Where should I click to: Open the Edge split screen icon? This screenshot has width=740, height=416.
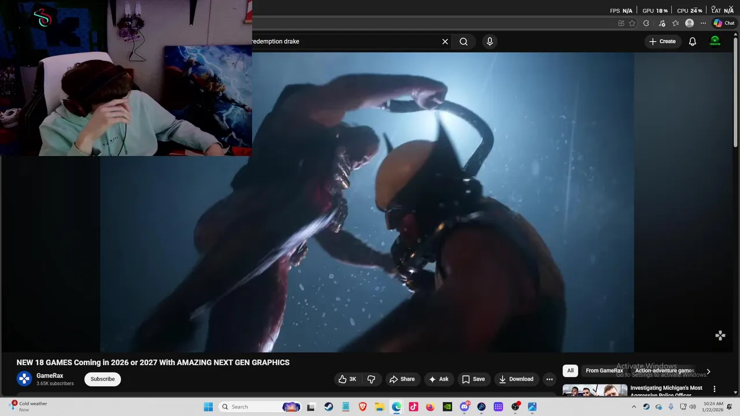click(621, 23)
